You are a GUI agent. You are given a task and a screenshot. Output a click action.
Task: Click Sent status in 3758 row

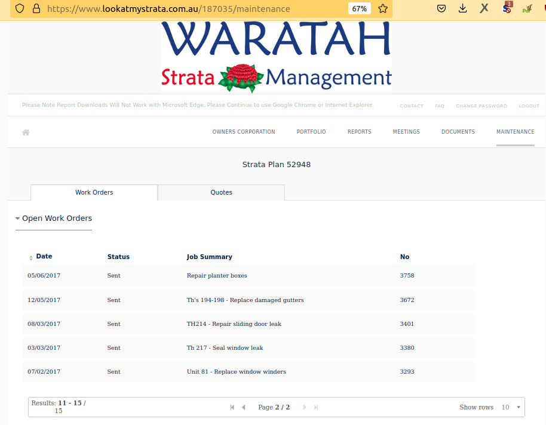(x=114, y=276)
